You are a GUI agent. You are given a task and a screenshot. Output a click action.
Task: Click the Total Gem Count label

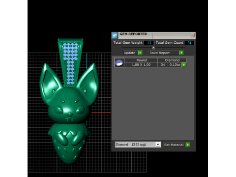(169, 43)
